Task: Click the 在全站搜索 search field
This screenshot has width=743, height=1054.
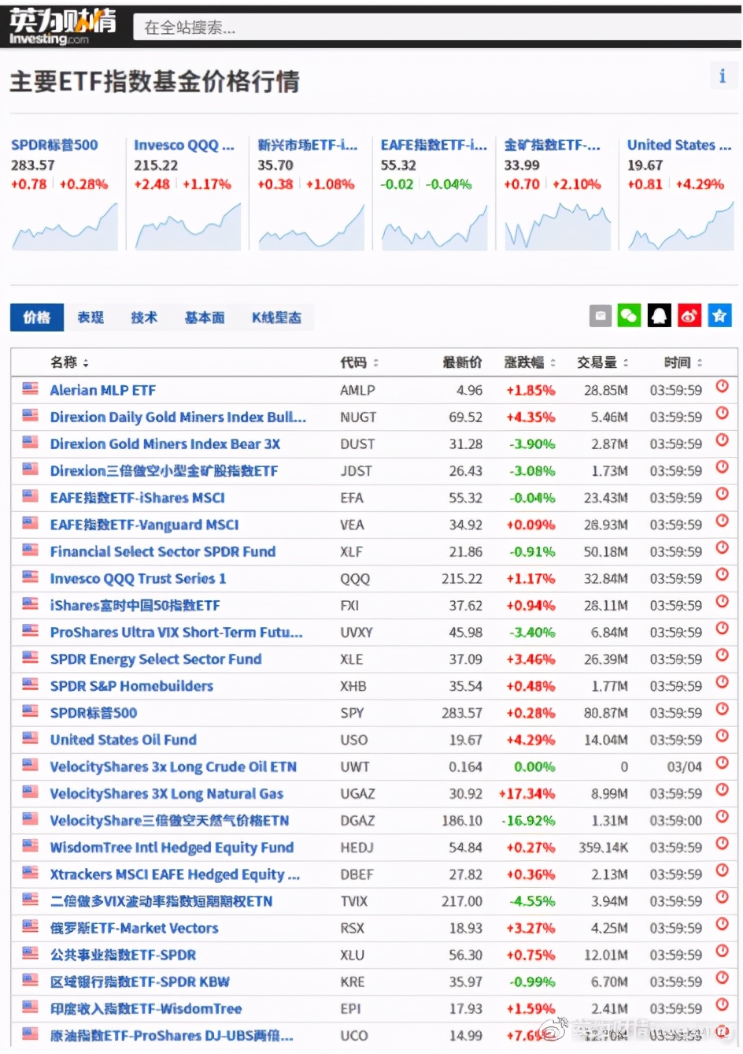Action: pos(315,27)
